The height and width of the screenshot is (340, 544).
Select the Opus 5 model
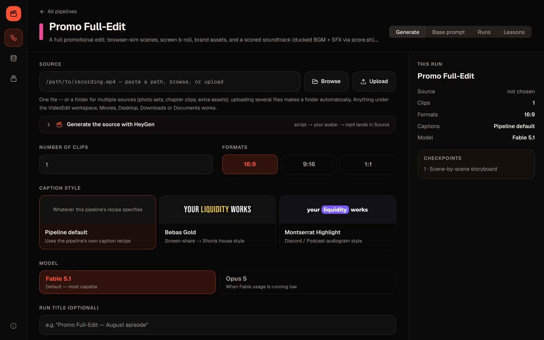point(307,282)
